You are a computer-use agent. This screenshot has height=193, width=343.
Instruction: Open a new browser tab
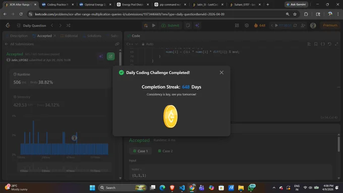[x=267, y=5]
